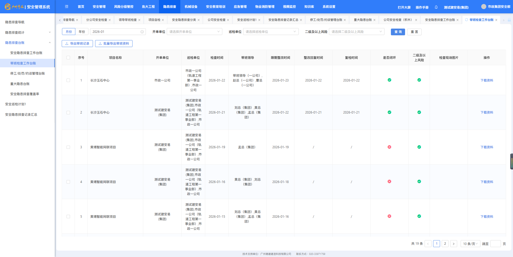Open the 10 条/页 page size selector
This screenshot has height=257, width=513.
(470, 244)
